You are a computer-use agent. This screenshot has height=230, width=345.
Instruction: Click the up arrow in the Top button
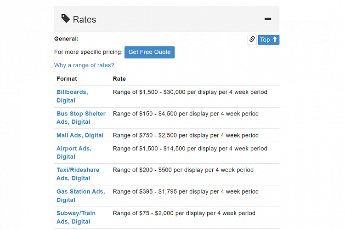click(275, 40)
